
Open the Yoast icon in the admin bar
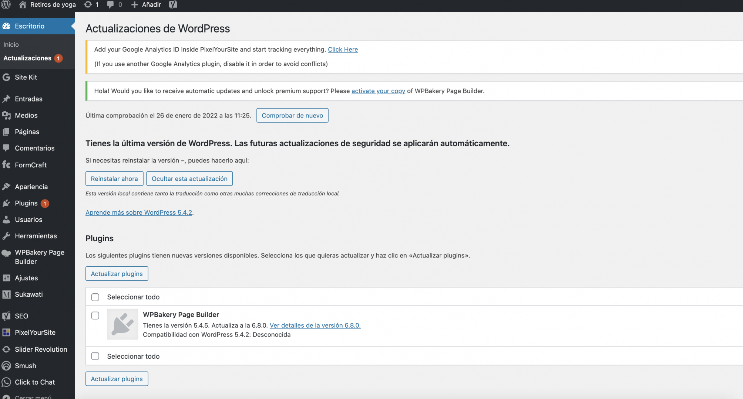173,4
